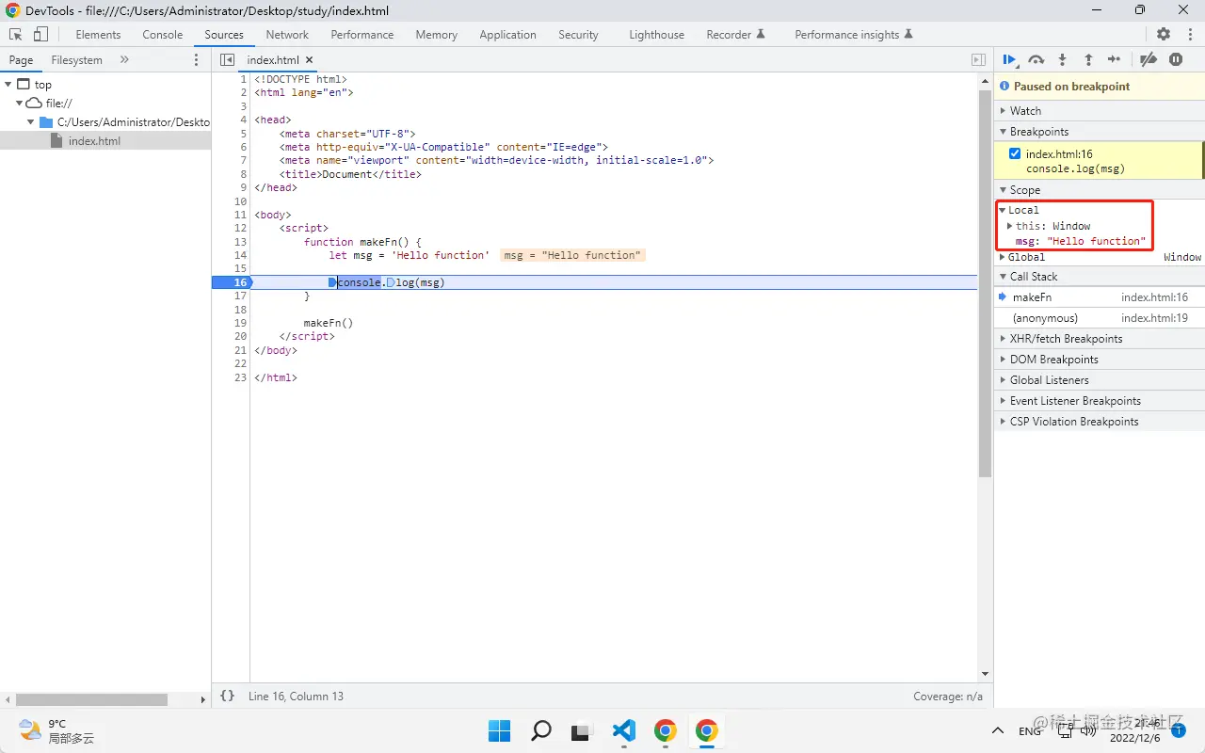Open the navigator pane three-dot menu
The width and height of the screenshot is (1205, 753).
tap(197, 59)
